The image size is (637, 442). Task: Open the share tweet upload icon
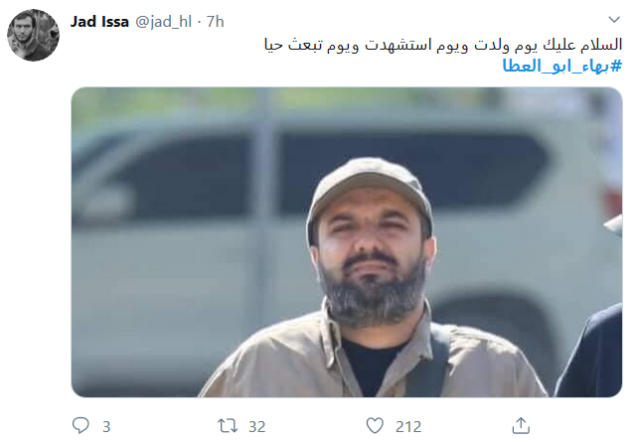click(521, 426)
